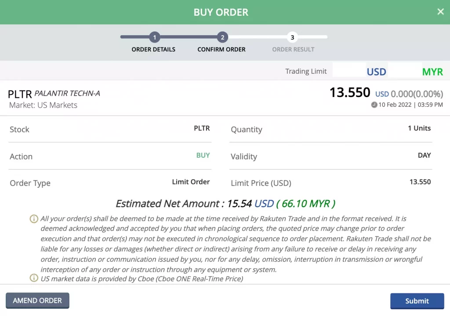Click the USD trading limit label
This screenshot has height=317, width=450.
(x=376, y=72)
